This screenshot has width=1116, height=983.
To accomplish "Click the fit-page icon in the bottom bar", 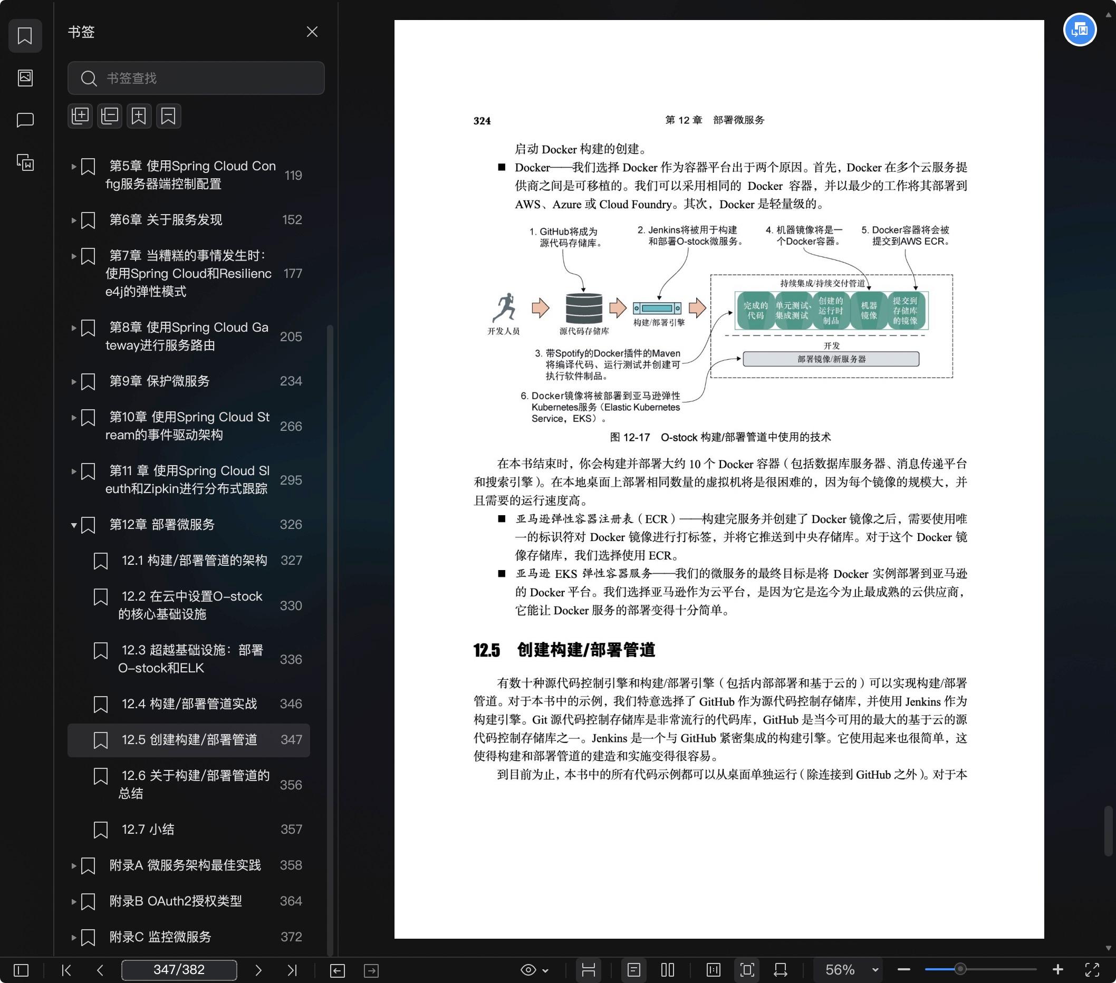I will click(747, 970).
